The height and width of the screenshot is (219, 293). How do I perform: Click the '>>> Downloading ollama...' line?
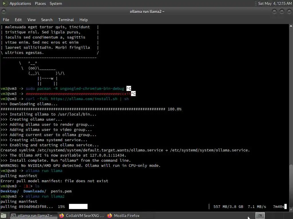[29, 104]
